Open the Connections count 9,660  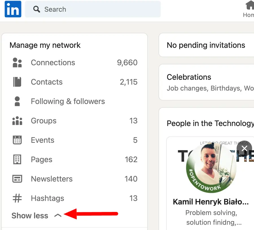point(127,63)
